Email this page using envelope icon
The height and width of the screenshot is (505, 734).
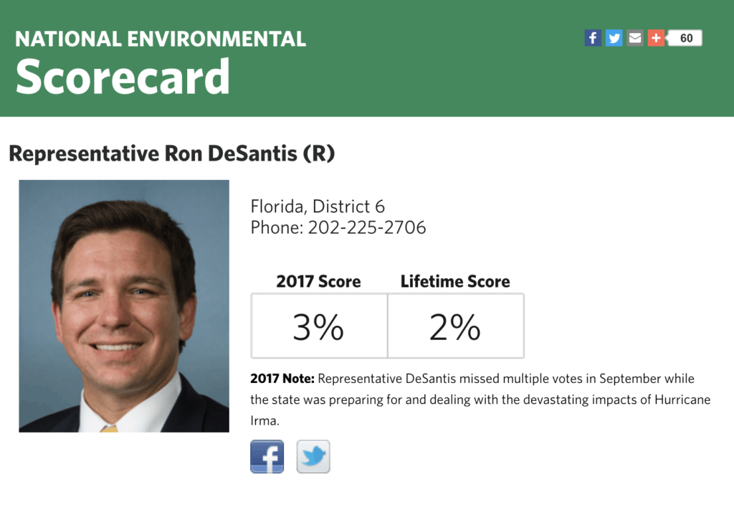[635, 38]
